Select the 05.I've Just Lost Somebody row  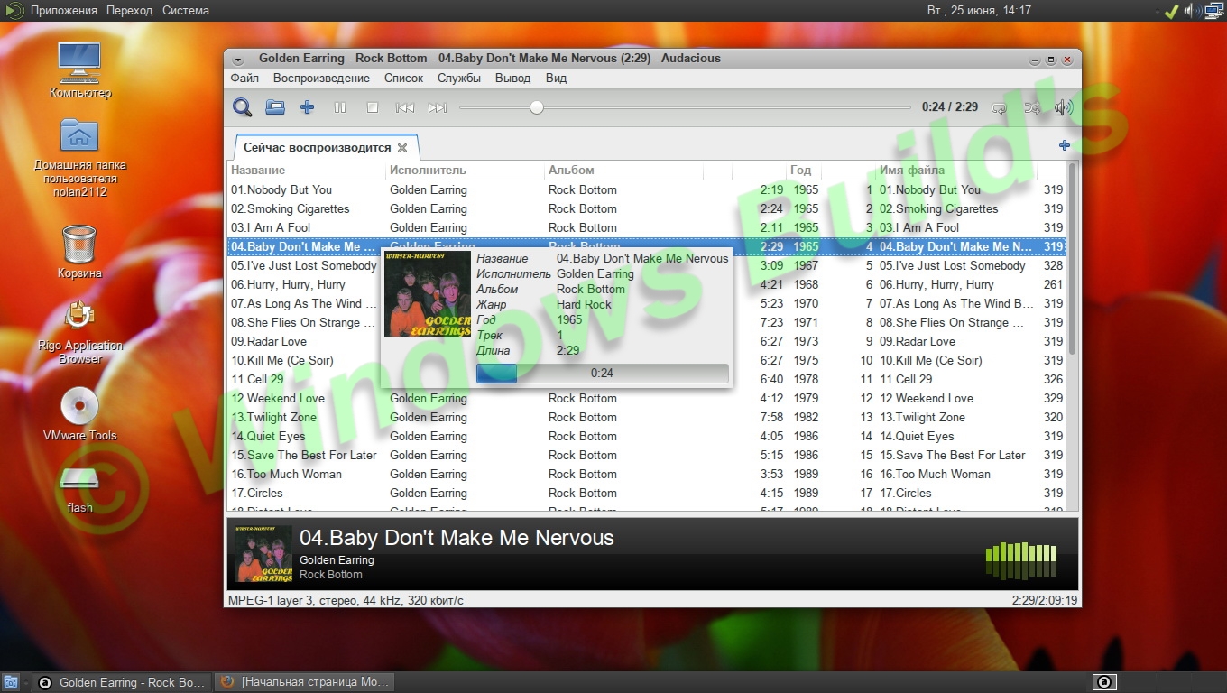[647, 265]
